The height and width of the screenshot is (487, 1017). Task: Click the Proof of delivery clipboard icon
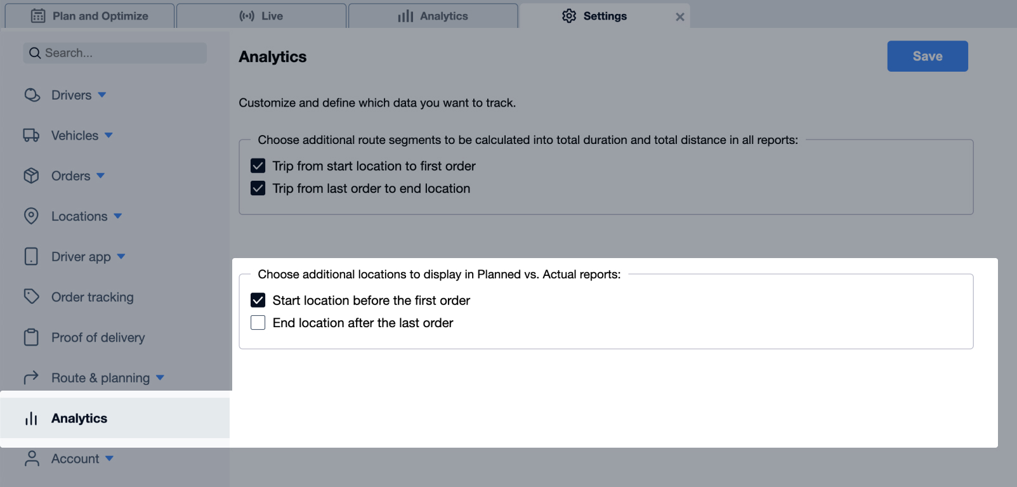coord(31,337)
